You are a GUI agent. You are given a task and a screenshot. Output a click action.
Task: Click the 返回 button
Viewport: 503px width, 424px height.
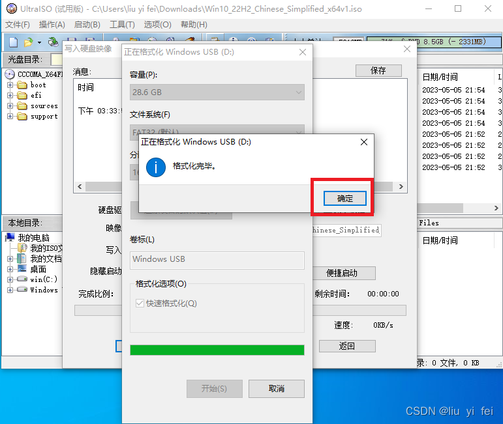pos(347,346)
